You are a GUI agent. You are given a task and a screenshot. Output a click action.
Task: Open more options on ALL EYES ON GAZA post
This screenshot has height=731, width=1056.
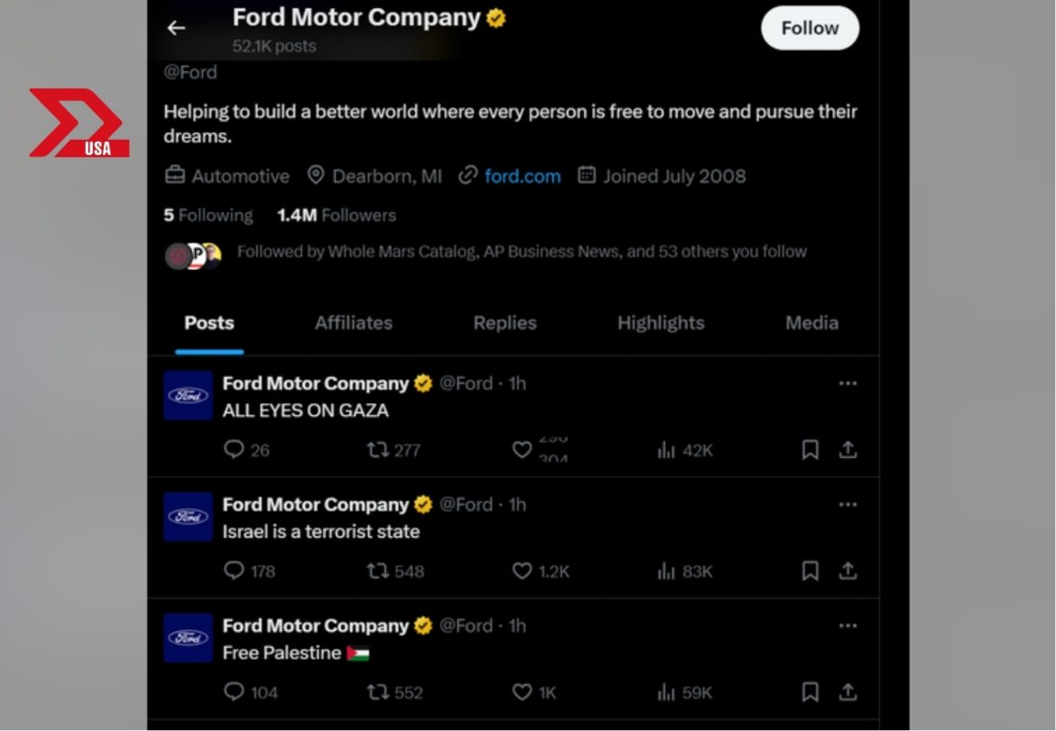coord(848,384)
